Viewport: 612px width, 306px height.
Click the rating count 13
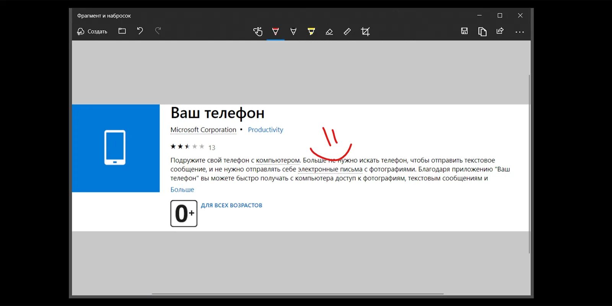[x=212, y=148]
